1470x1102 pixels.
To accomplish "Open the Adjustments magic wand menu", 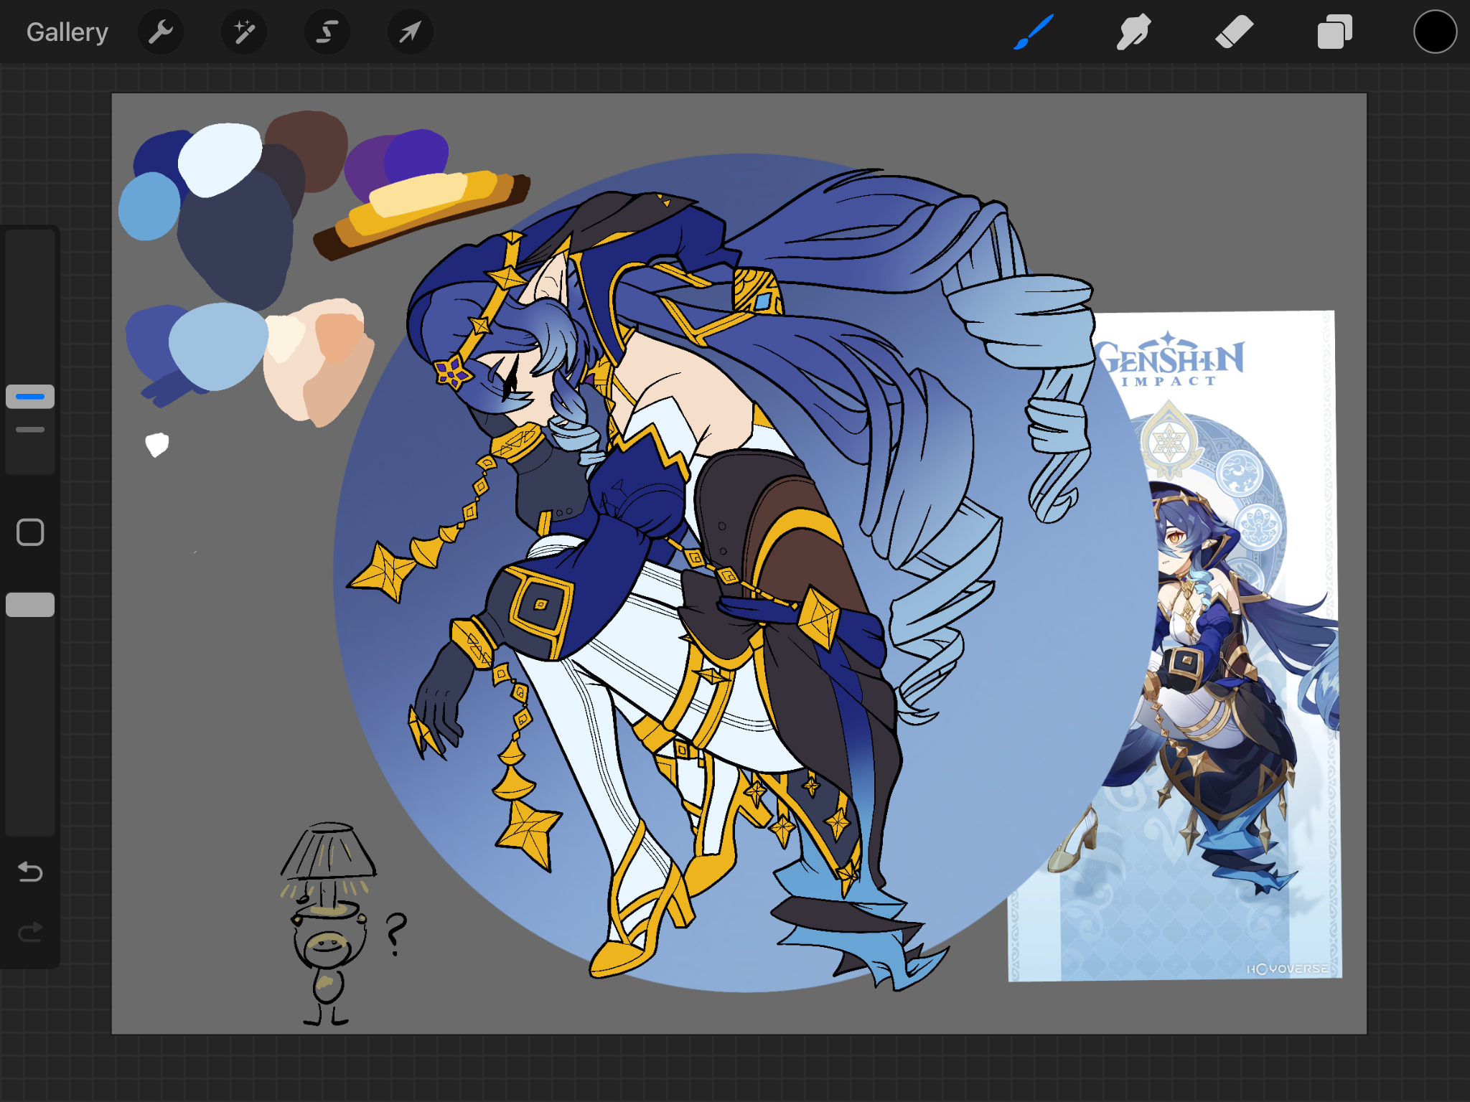I will [x=244, y=32].
